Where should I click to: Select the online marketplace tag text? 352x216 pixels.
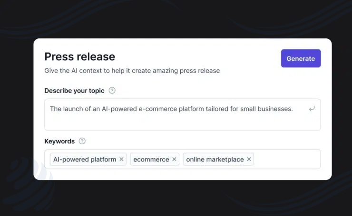[x=215, y=160]
